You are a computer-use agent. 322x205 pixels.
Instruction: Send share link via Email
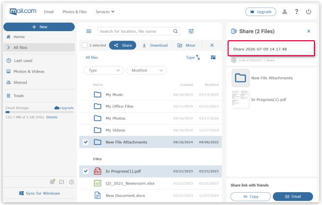coord(293,196)
